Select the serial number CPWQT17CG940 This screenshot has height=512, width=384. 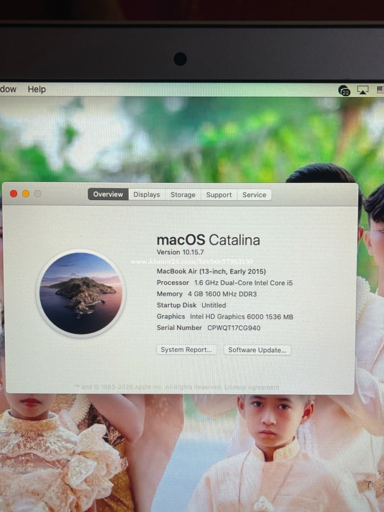234,328
